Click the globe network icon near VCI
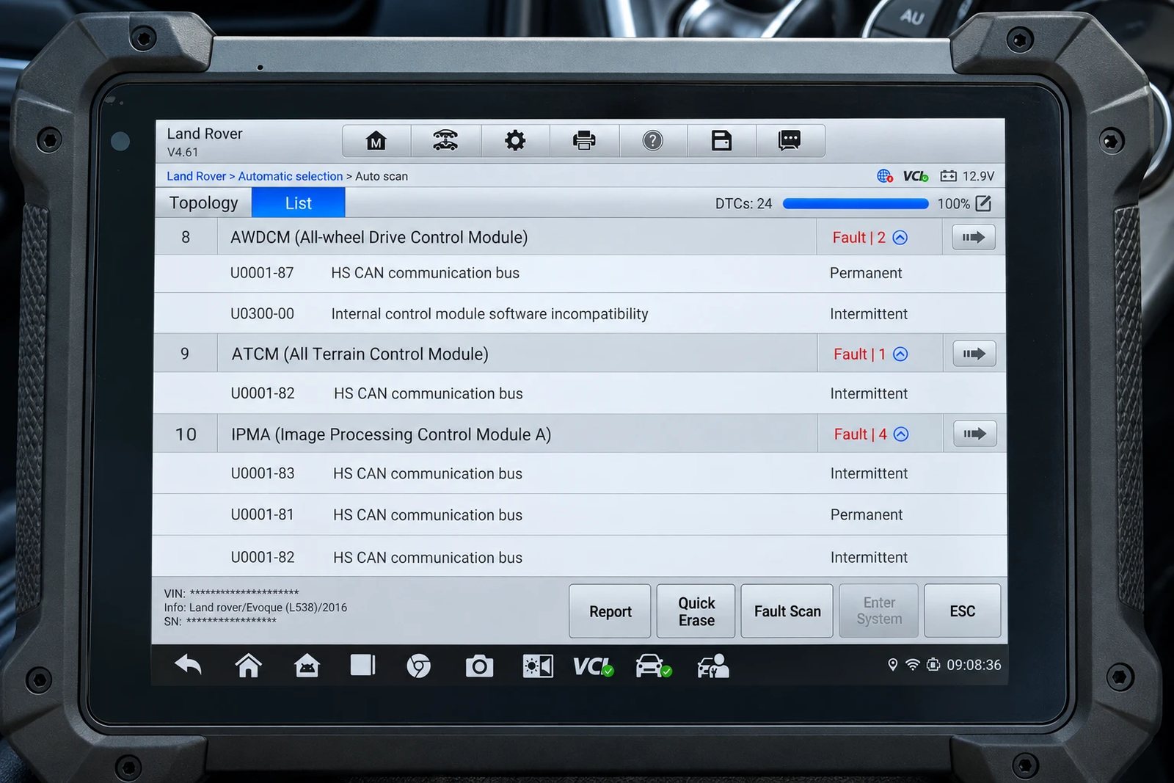This screenshot has width=1174, height=783. coord(885,176)
